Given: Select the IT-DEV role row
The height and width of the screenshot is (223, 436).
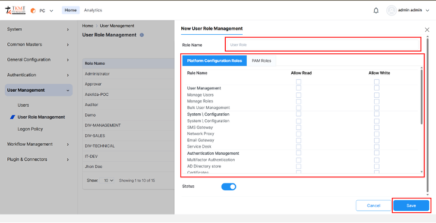Looking at the screenshot, I should 129,156.
